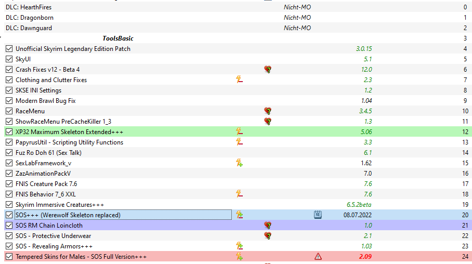Click Nicht-MO label on HearthFires row
The height and width of the screenshot is (264, 472).
[297, 7]
